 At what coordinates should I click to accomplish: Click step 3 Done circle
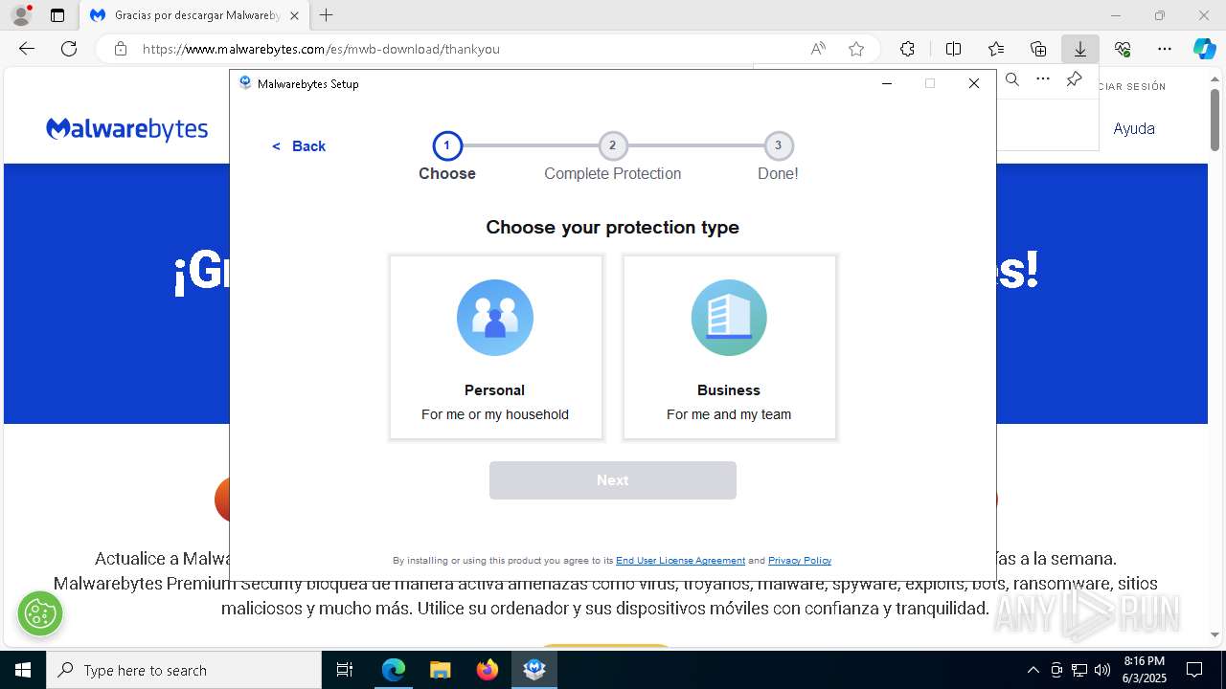(x=778, y=145)
